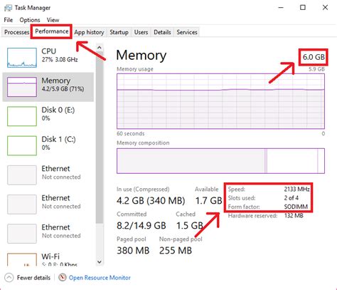Click the sidebar scroll up arrow

[100, 48]
